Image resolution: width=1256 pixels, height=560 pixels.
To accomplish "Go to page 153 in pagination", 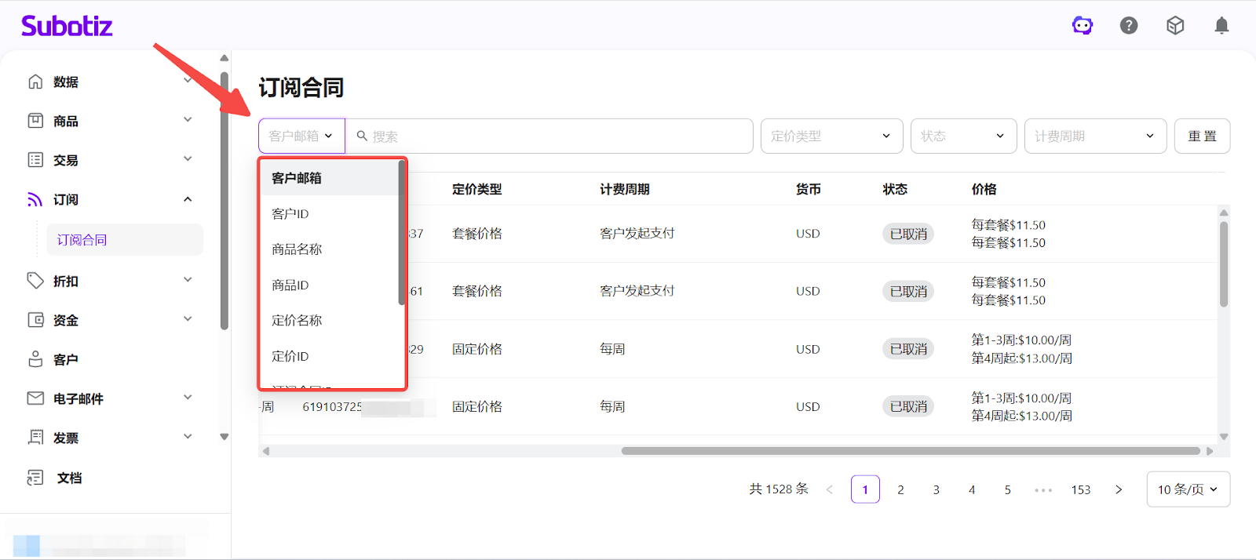I will [x=1080, y=489].
